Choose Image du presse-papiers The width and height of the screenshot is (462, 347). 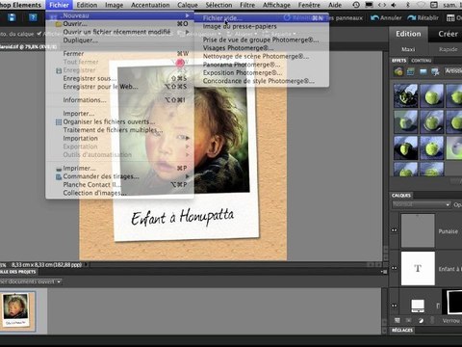[x=240, y=26]
